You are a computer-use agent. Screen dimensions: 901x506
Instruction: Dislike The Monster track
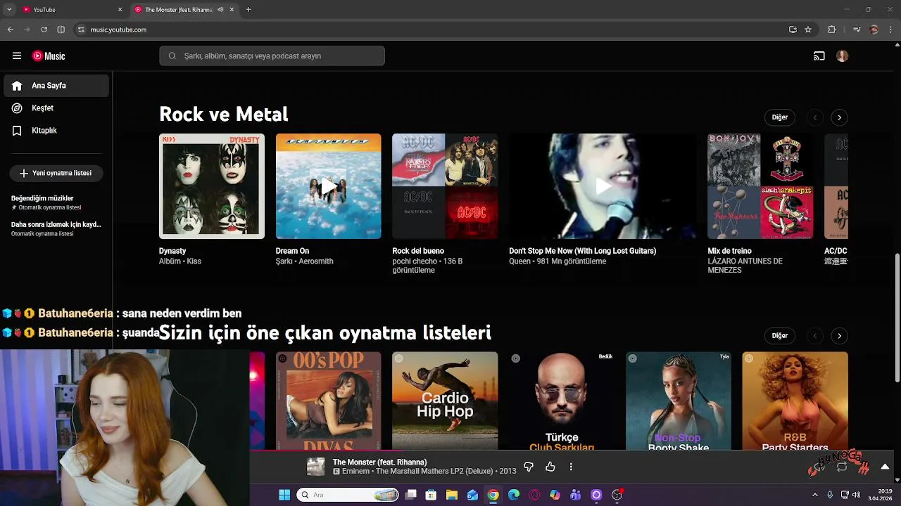(529, 467)
